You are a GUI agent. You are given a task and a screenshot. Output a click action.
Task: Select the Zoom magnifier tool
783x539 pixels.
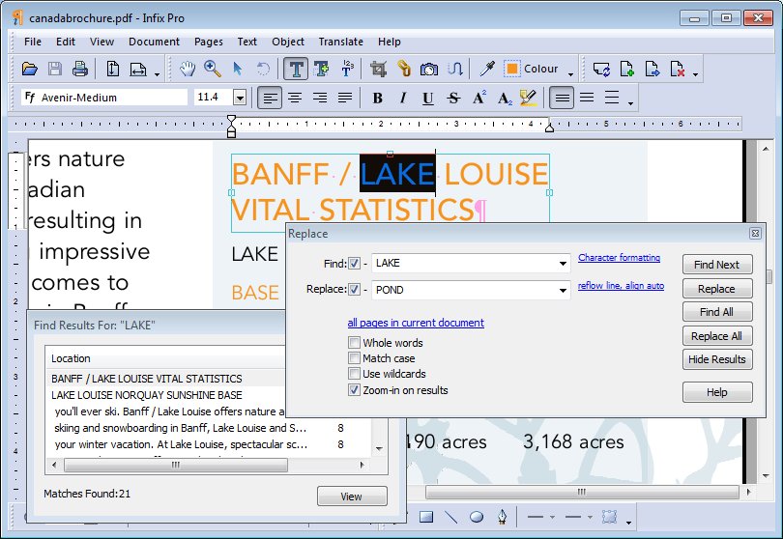(x=213, y=69)
